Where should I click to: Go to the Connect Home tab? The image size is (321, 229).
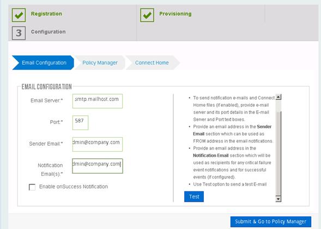tap(152, 63)
